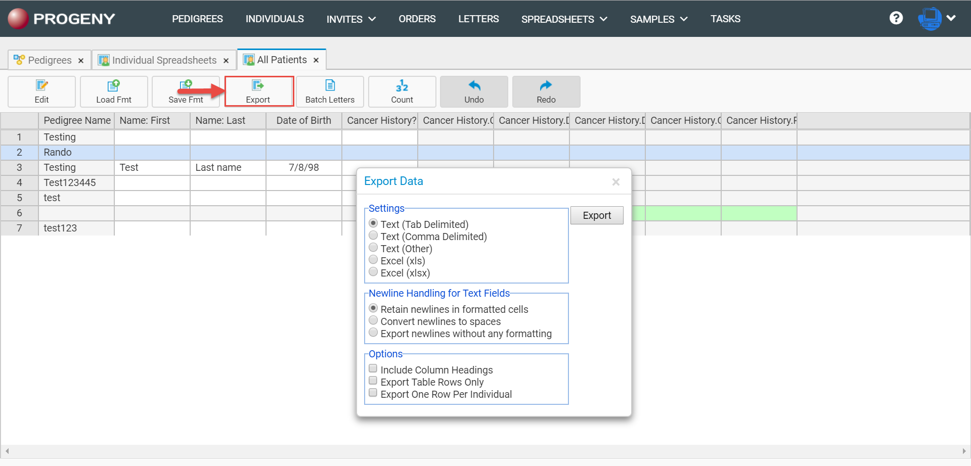This screenshot has width=971, height=466.
Task: Enable Include Column Headings
Action: click(373, 368)
